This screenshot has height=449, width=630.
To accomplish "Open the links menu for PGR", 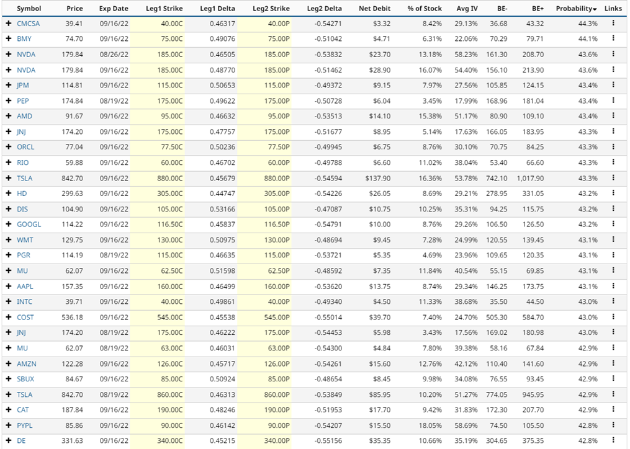I will [613, 255].
